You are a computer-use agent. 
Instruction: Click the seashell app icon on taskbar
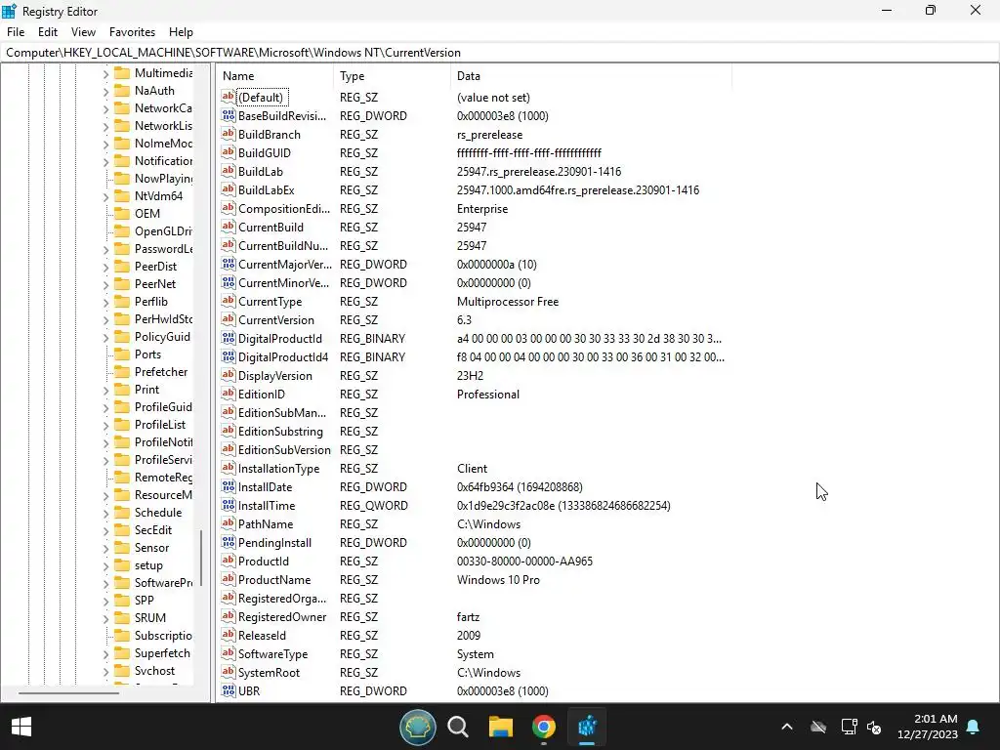click(418, 727)
